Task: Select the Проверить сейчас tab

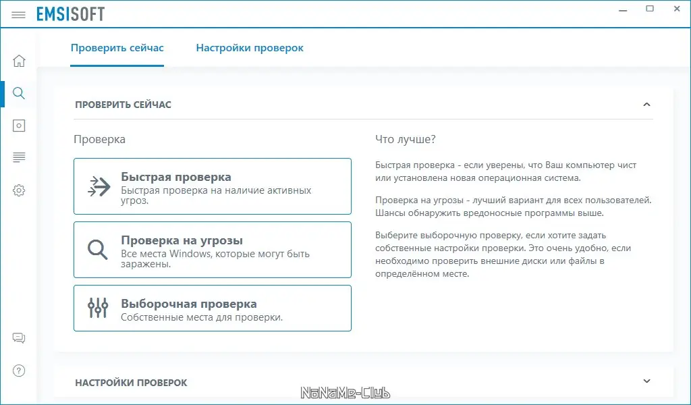Action: point(117,47)
